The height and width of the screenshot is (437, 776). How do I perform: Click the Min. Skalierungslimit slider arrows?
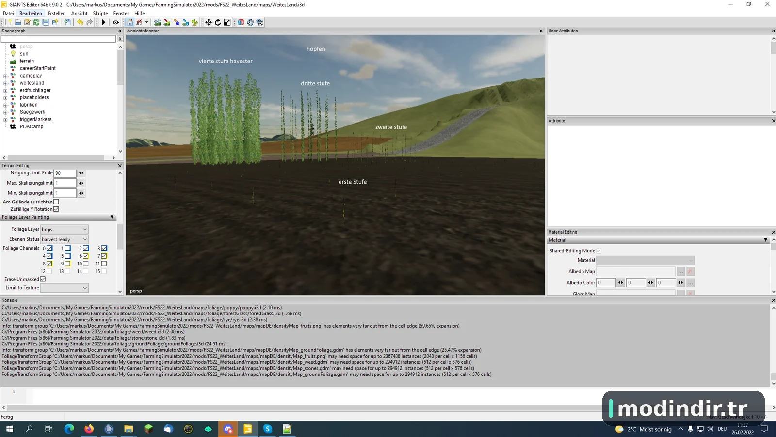click(x=81, y=193)
